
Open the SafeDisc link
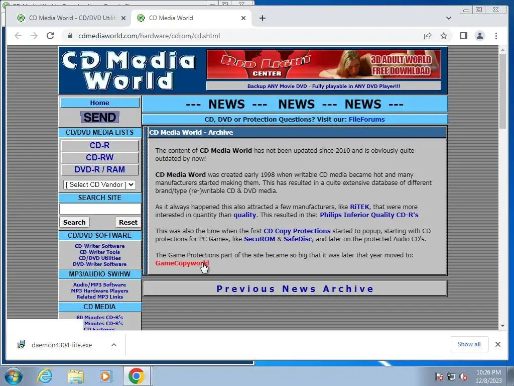(x=298, y=239)
